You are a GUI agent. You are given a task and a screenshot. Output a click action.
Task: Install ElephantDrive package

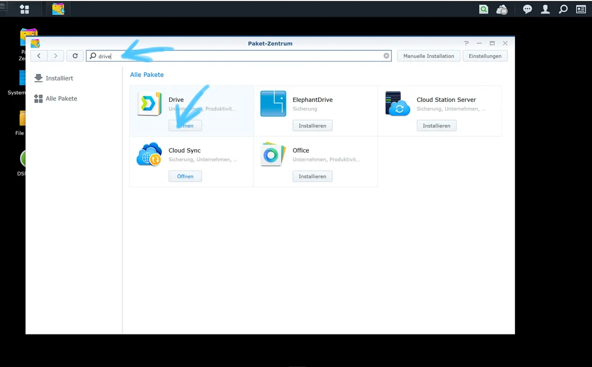[313, 125]
